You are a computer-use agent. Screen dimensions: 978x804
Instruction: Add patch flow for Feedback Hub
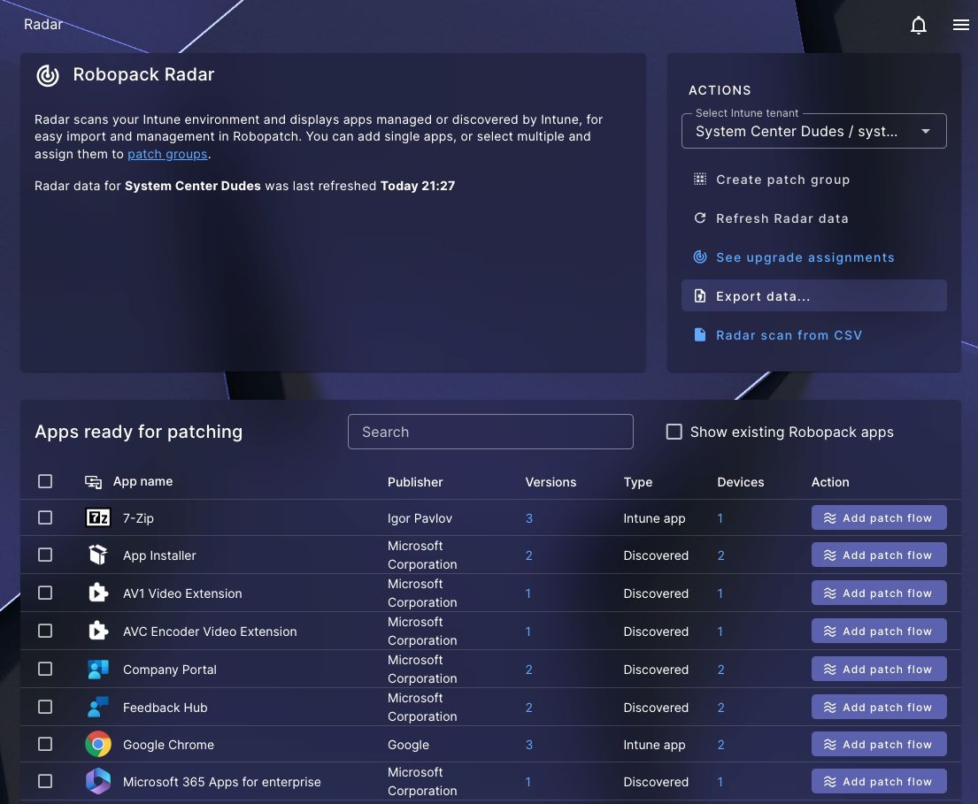[x=878, y=707]
